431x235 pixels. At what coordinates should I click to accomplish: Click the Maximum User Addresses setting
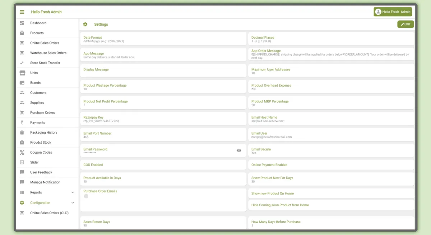(331, 71)
